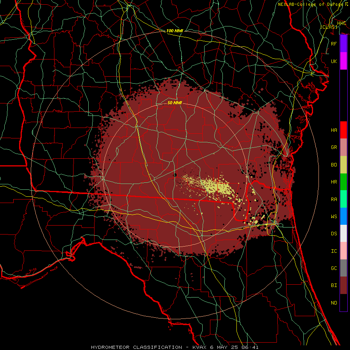
Task: Click the IC light pink legend swatch
Action: point(343,251)
